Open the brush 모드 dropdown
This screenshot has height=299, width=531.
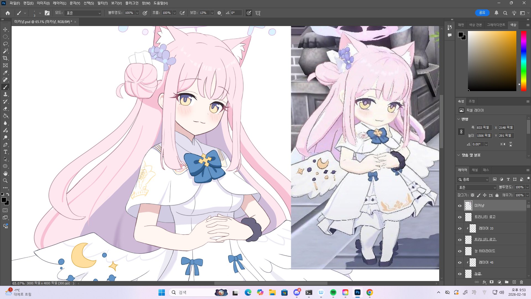pyautogui.click(x=83, y=13)
